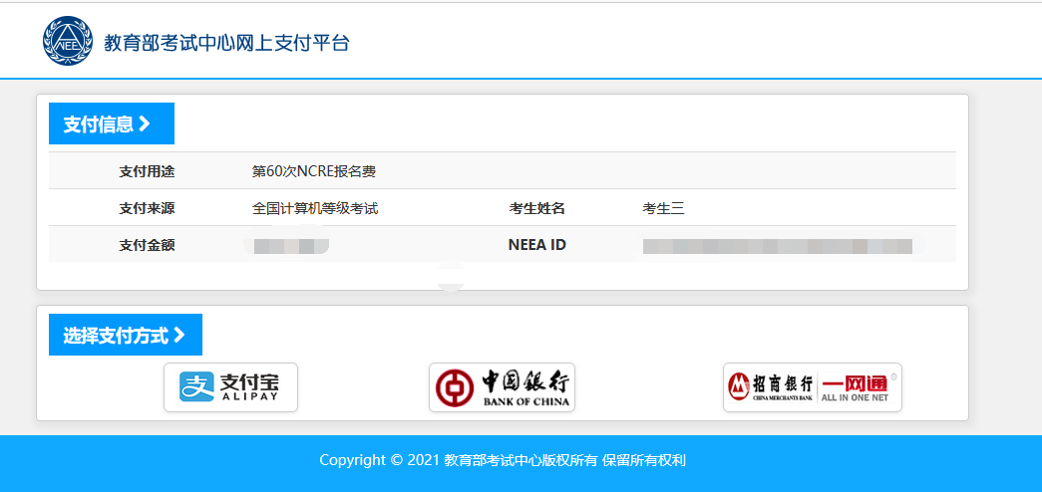This screenshot has width=1042, height=492.
Task: Click the chevron arrow beside 选择支付方式
Action: [x=179, y=335]
